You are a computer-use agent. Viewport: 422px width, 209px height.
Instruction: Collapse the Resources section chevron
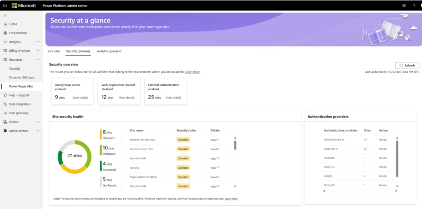(x=38, y=60)
